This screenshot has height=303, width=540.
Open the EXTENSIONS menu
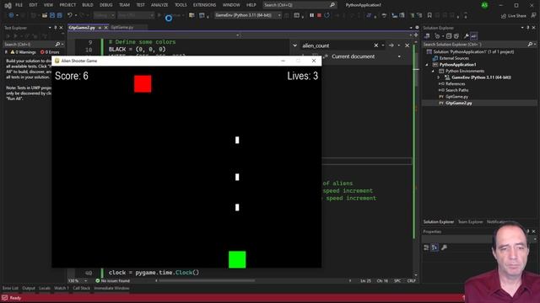(x=204, y=5)
